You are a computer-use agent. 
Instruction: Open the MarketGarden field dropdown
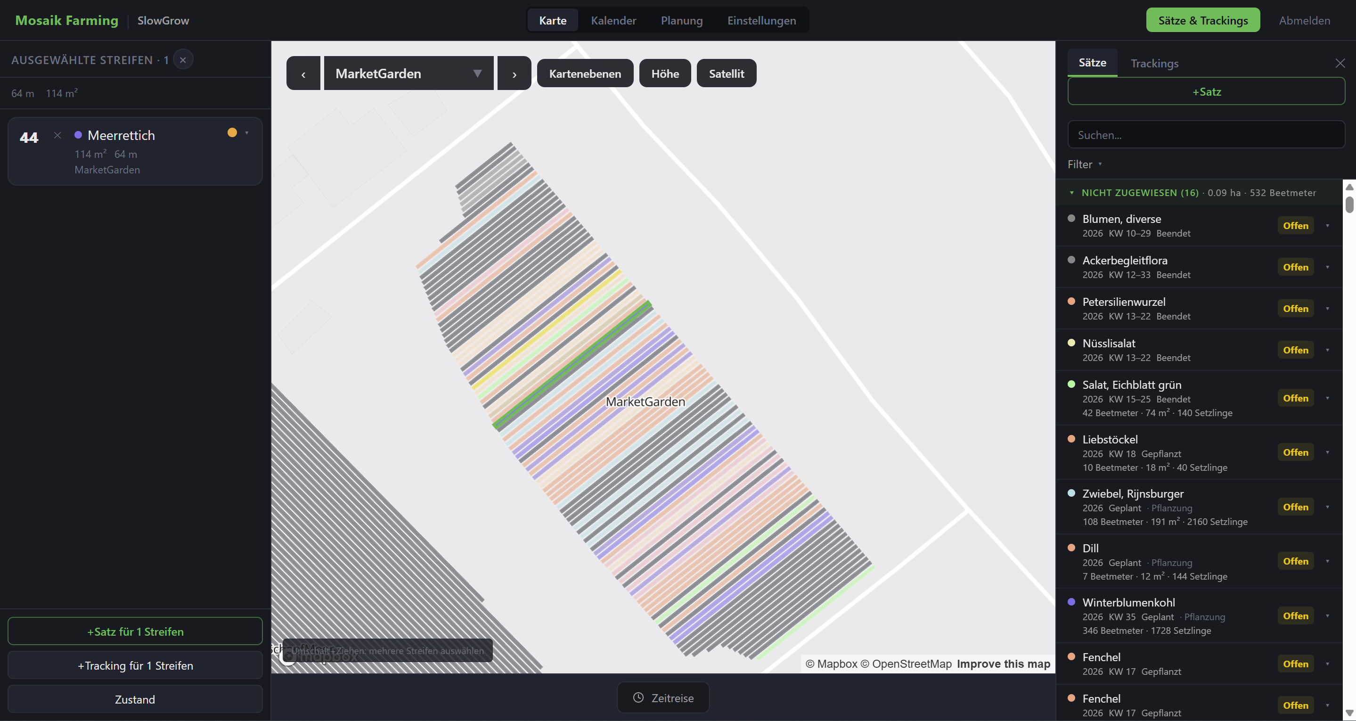(x=408, y=73)
